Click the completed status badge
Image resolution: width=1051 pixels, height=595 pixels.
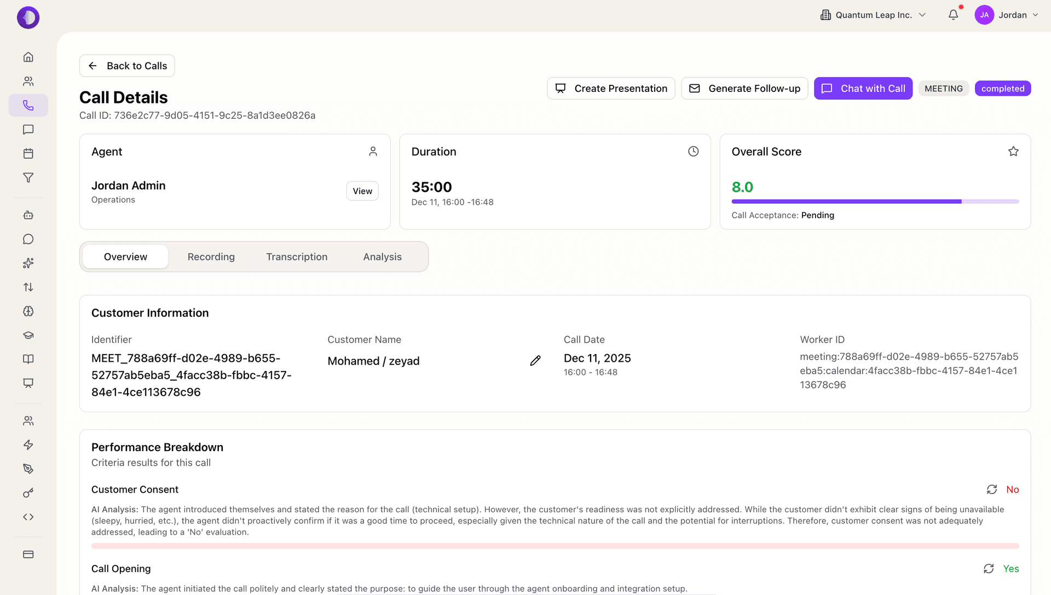pyautogui.click(x=1003, y=88)
